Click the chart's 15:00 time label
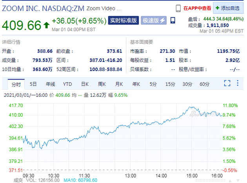The width and height of the screenshot is (247, 183). (x=192, y=176)
